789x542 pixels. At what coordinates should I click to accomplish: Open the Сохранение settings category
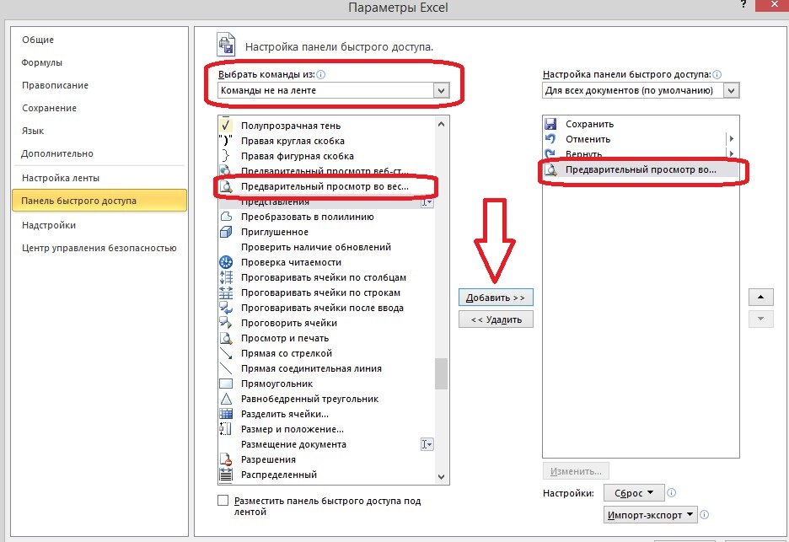(49, 108)
